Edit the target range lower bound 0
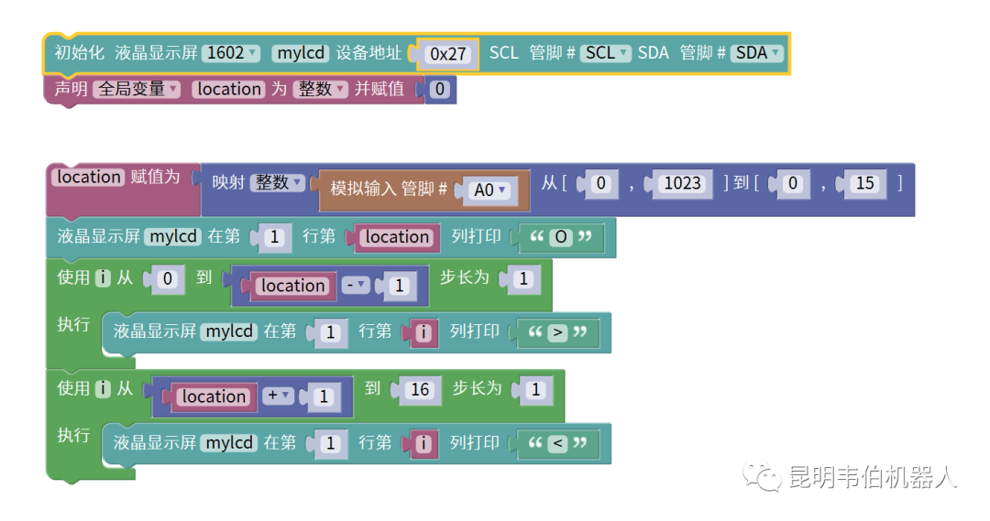Screen dimensions: 990x521 (792, 183)
